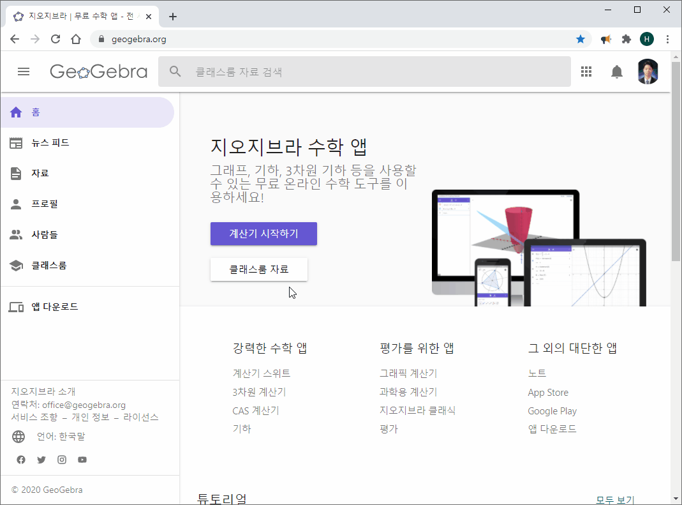The height and width of the screenshot is (505, 682).
Task: Change language via 언어: 한국말
Action: pos(61,436)
